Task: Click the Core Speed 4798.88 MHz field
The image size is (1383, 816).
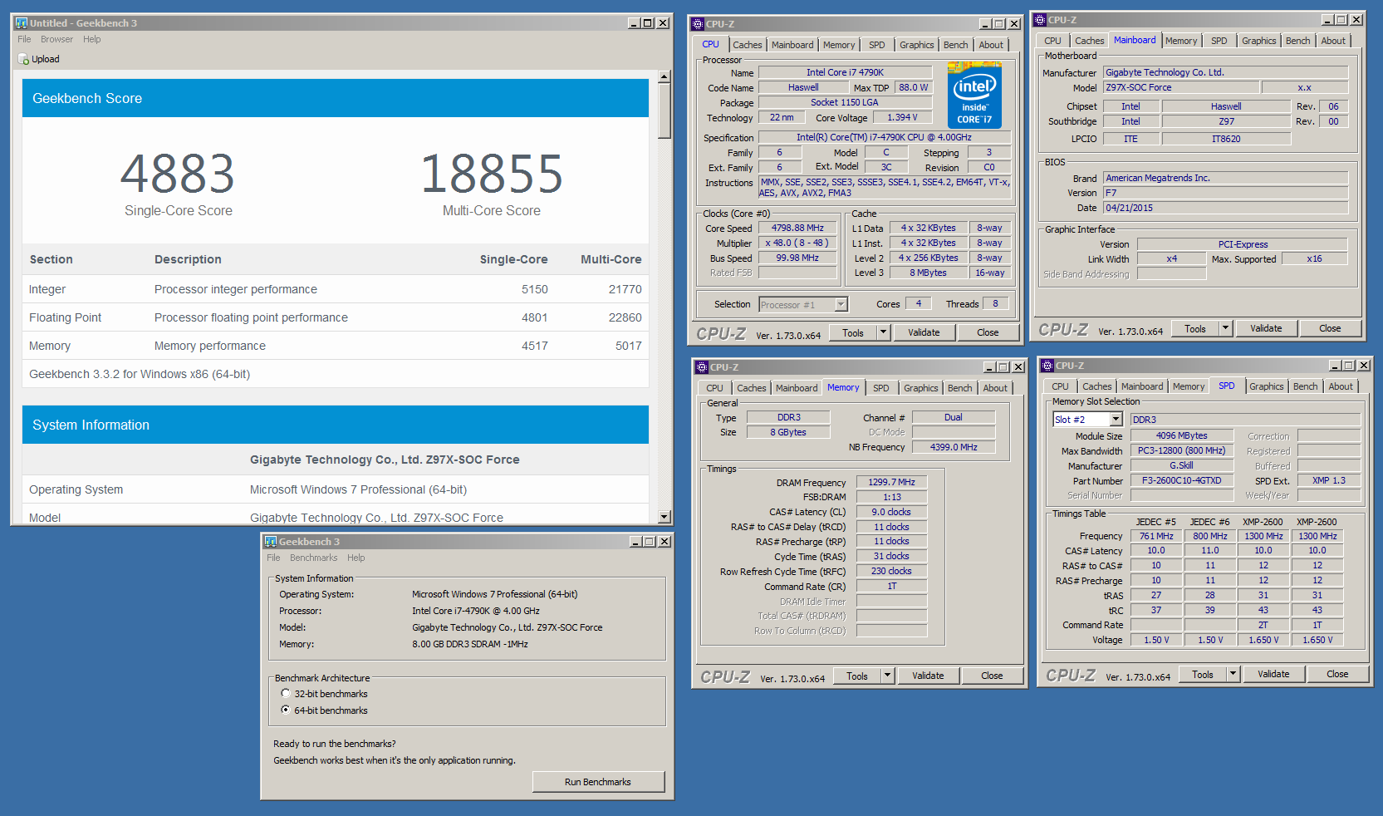Action: (797, 229)
